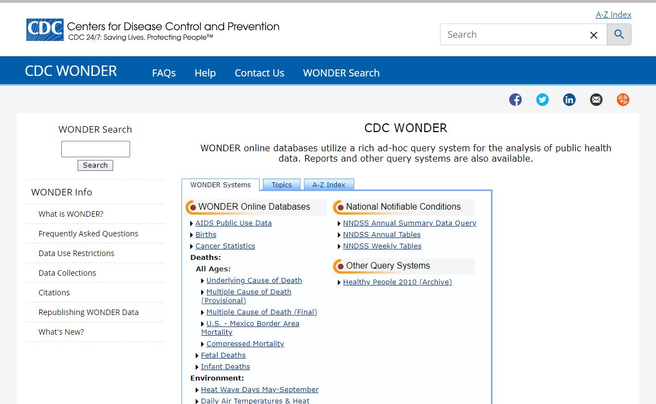Share page on Facebook
Image resolution: width=656 pixels, height=404 pixels.
(x=516, y=99)
